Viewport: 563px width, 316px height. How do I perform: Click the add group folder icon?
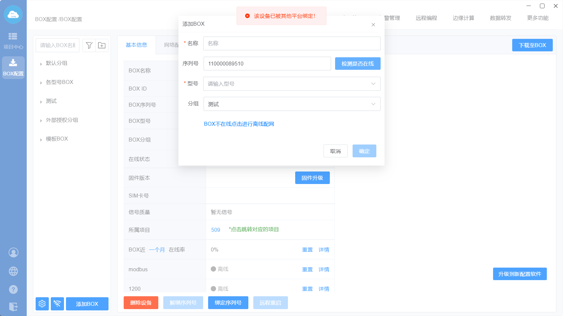click(x=102, y=45)
